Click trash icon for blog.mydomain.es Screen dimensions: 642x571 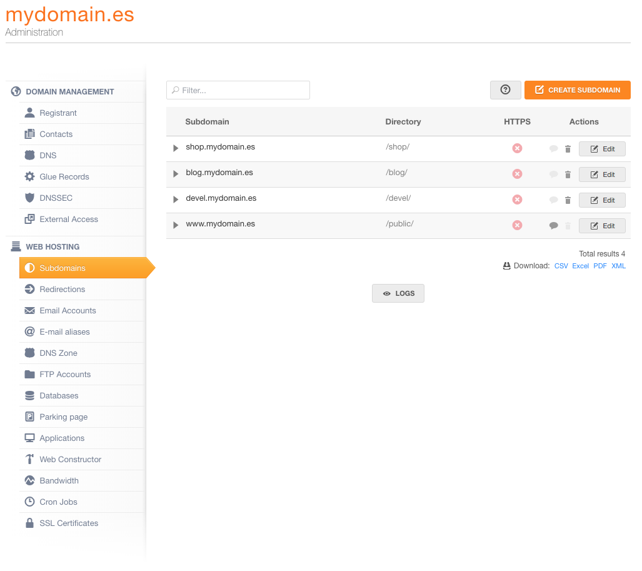(x=568, y=174)
